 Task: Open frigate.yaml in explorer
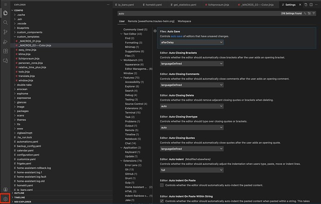[24, 163]
